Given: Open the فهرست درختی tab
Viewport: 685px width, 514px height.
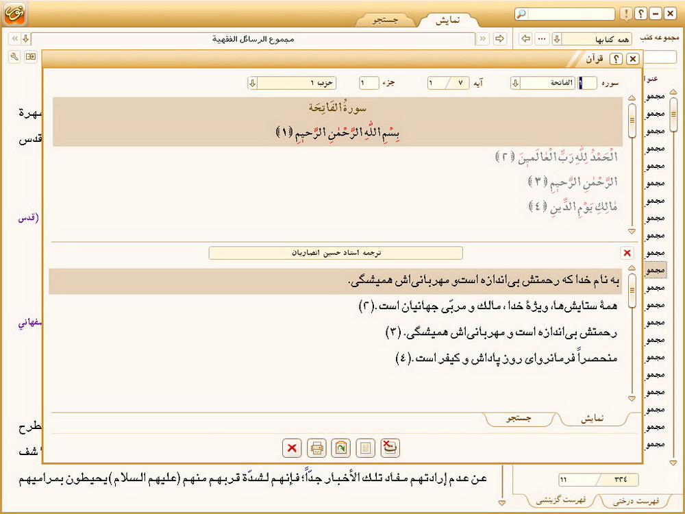Looking at the screenshot, I should pyautogui.click(x=636, y=501).
